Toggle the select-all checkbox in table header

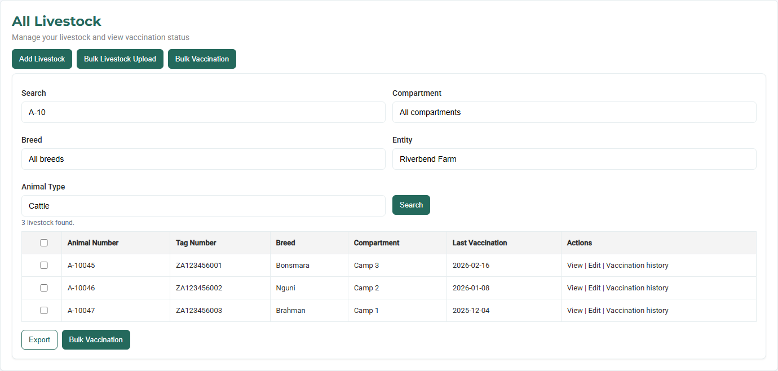[44, 243]
